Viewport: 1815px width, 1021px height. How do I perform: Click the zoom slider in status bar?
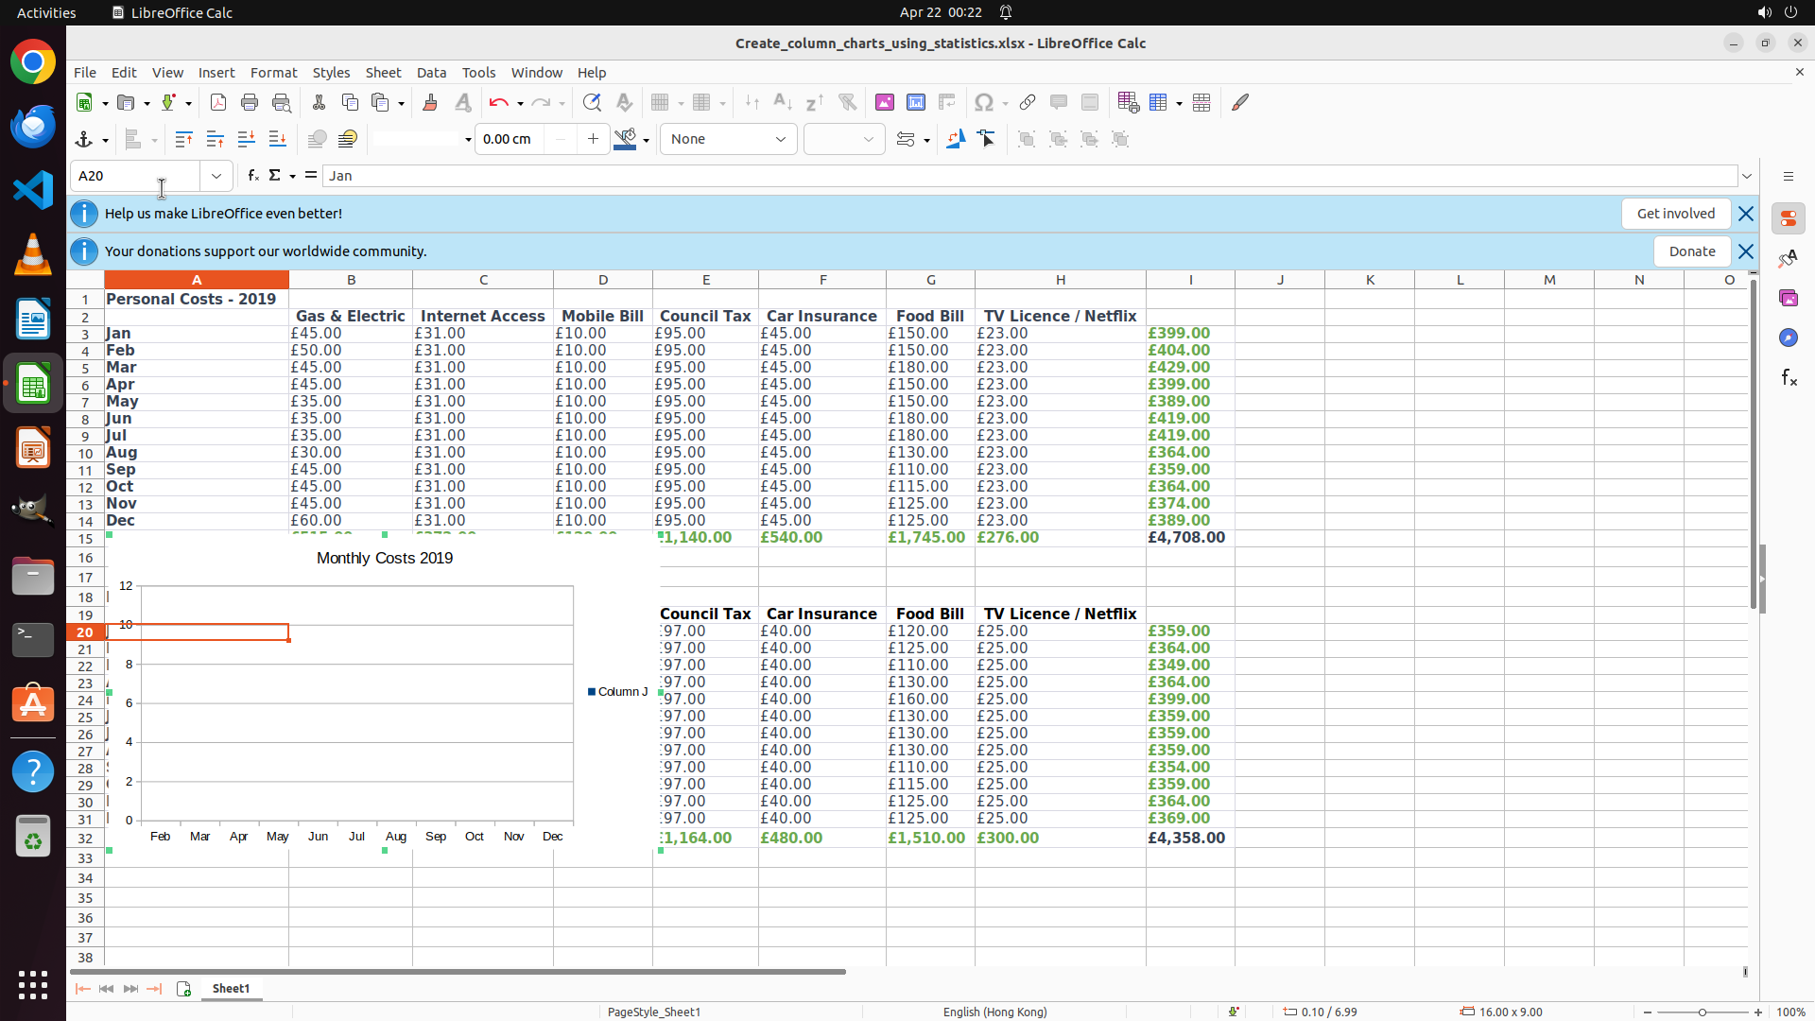(x=1703, y=1012)
